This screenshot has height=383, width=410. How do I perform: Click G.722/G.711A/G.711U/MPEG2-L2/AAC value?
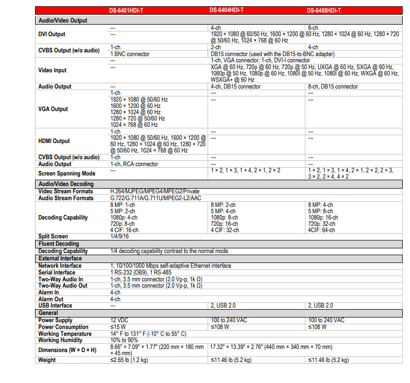[x=156, y=198]
